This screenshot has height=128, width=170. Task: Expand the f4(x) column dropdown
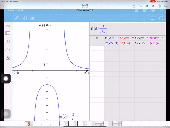tap(163, 37)
